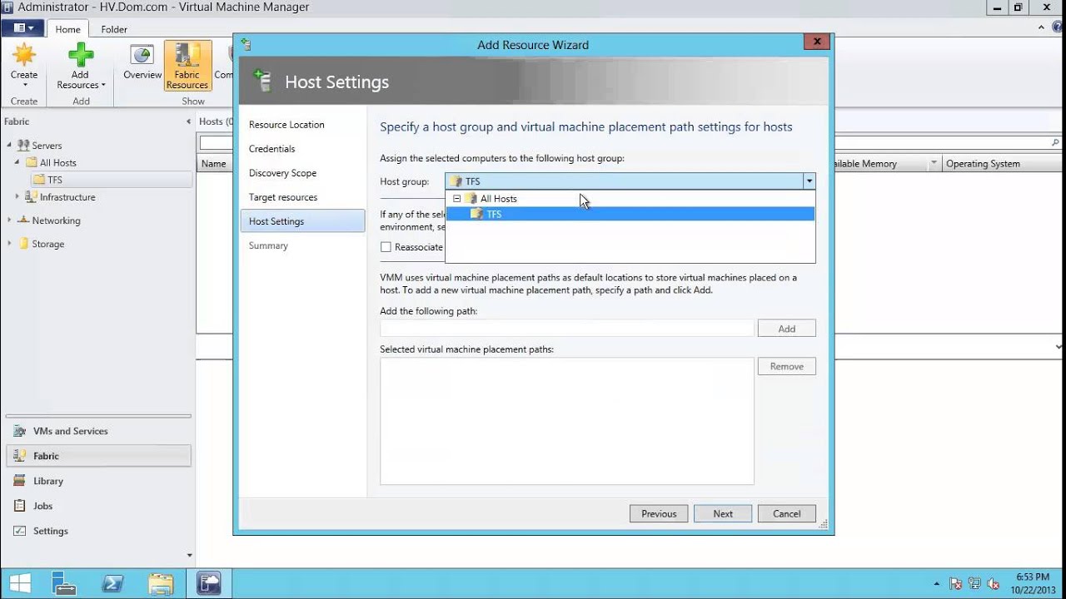Select Infrastructure in the Fabric tree
The image size is (1066, 599).
pyautogui.click(x=67, y=197)
